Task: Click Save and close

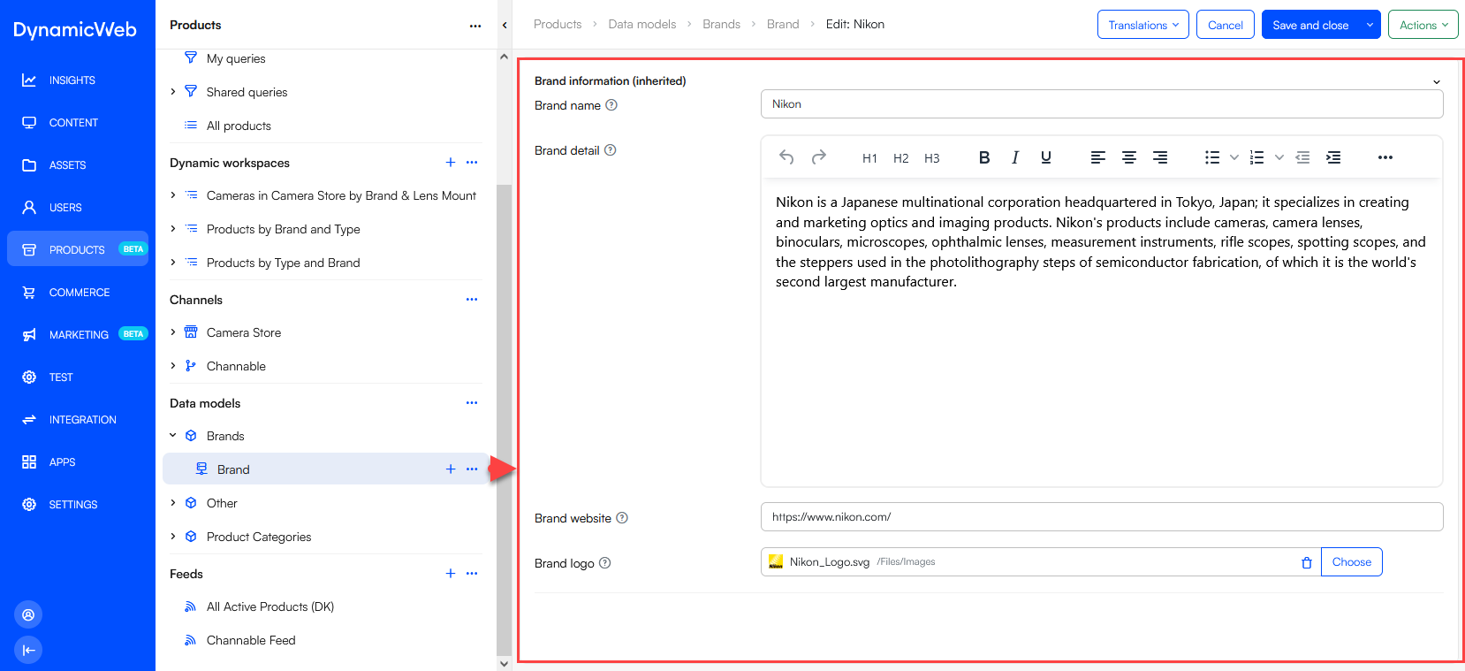Action: coord(1310,25)
